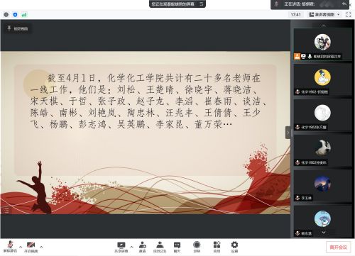Open the speaker view layout dropdown
The height and width of the screenshot is (256, 355).
pyautogui.click(x=324, y=15)
